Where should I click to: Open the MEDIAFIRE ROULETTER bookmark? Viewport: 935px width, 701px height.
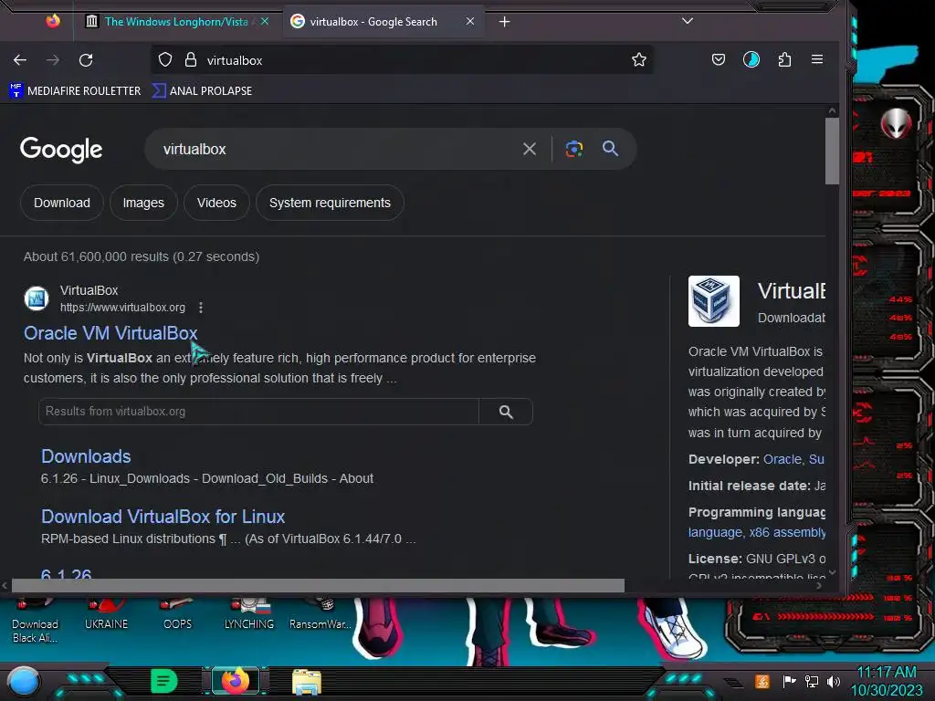pos(76,90)
